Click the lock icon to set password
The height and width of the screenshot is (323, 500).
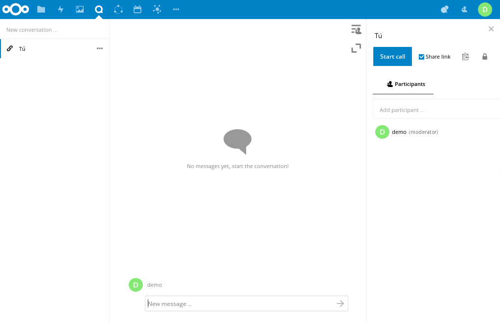pyautogui.click(x=485, y=57)
